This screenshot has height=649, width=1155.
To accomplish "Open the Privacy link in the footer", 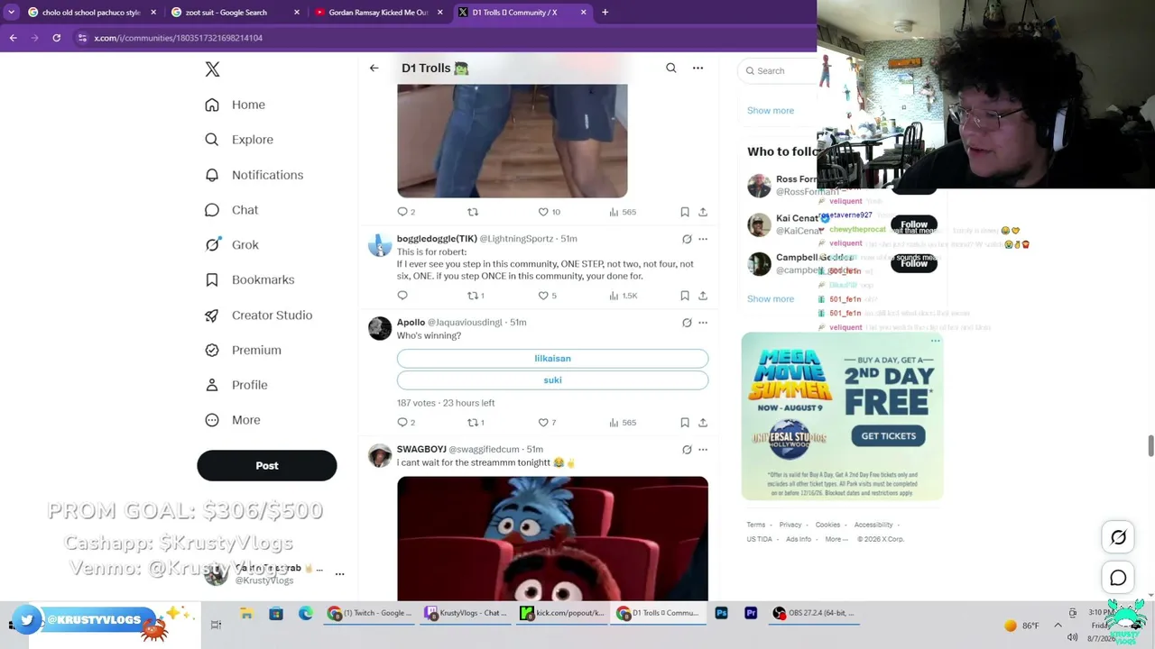I will point(790,525).
